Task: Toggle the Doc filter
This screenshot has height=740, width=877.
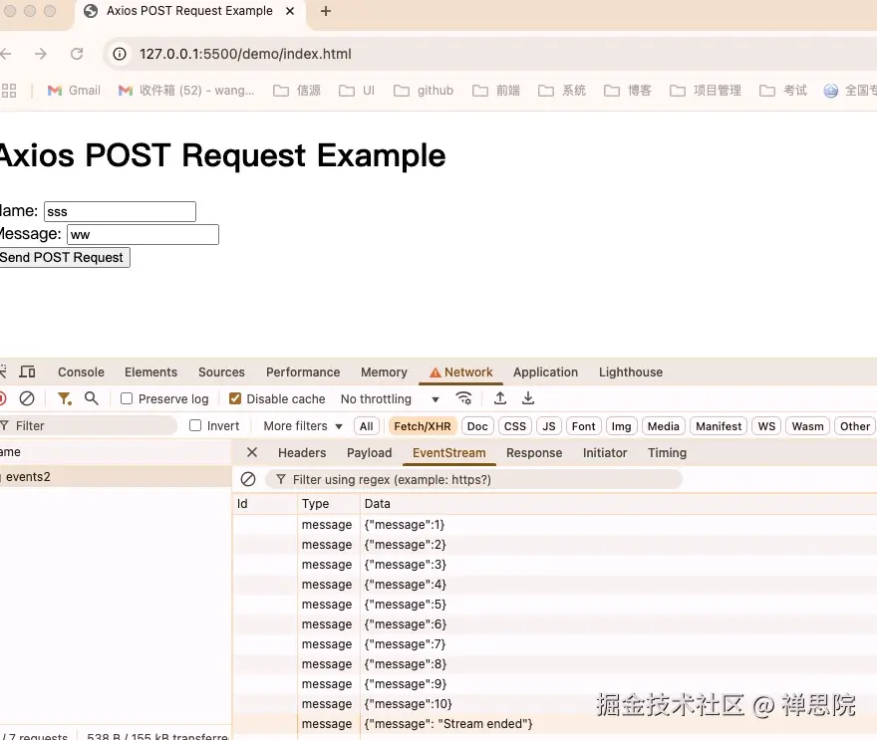Action: (x=477, y=426)
